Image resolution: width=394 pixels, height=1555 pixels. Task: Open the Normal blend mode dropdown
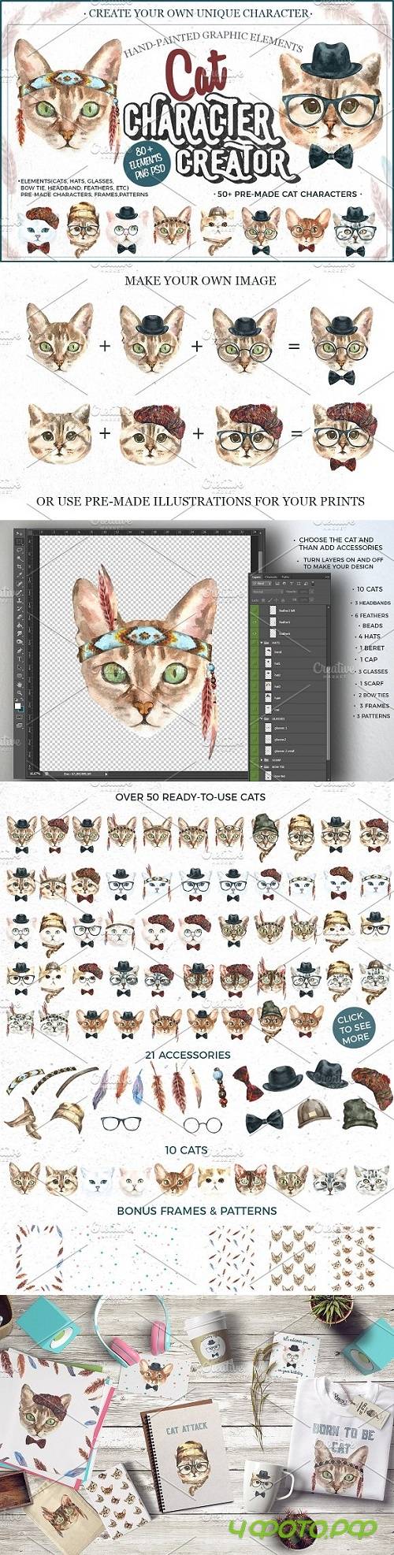[268, 592]
